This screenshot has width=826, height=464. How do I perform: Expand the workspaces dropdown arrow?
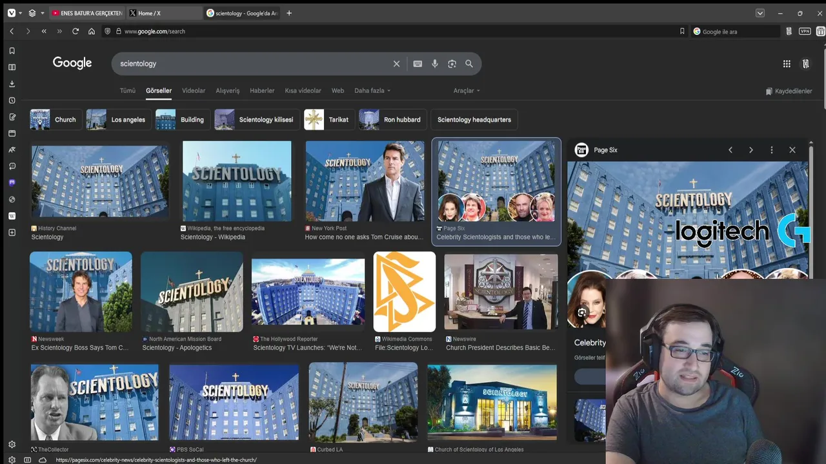[x=42, y=13]
